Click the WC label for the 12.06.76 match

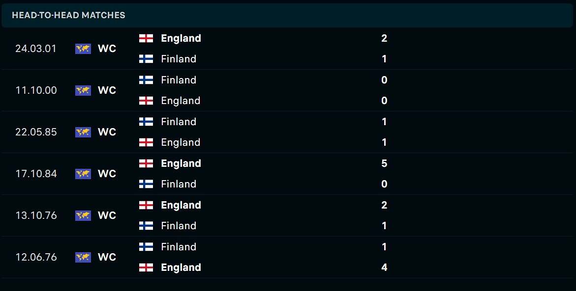pyautogui.click(x=107, y=257)
